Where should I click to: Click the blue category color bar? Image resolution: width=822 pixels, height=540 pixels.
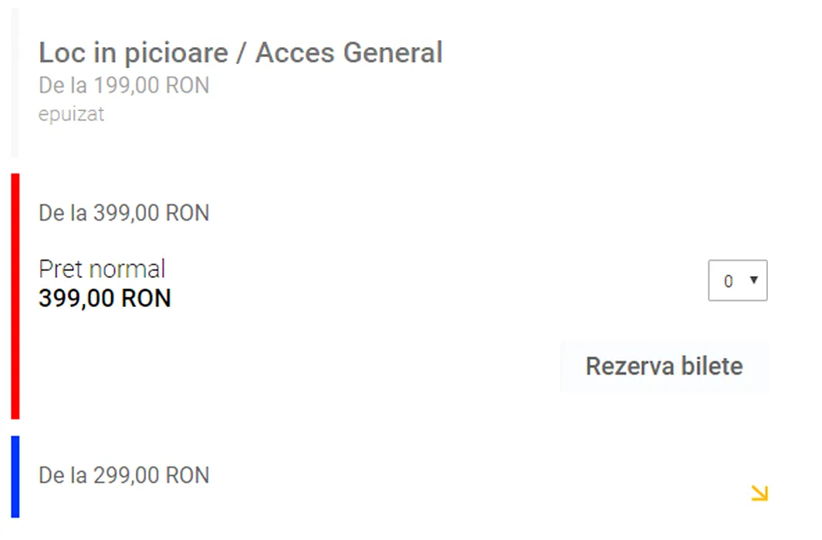15,476
